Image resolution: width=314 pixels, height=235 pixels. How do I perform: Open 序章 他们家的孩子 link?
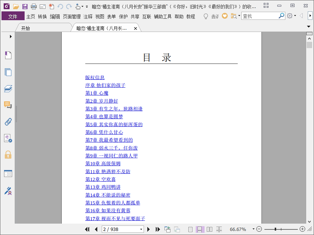[105, 85]
